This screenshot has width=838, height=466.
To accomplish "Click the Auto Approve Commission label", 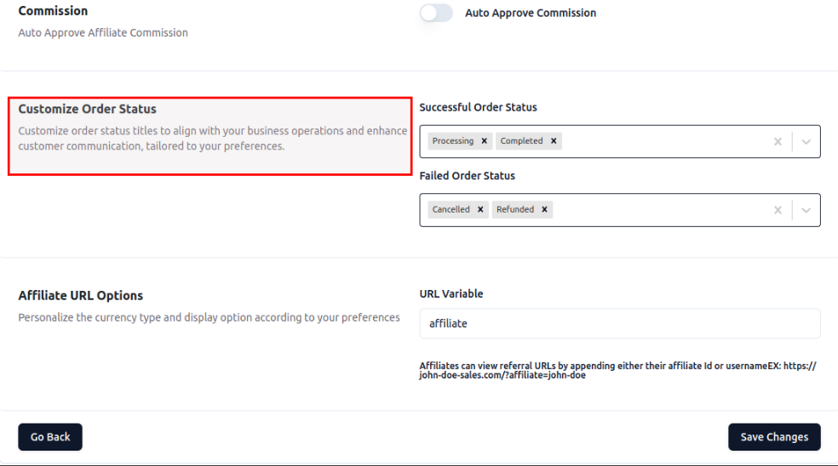I will tap(531, 13).
